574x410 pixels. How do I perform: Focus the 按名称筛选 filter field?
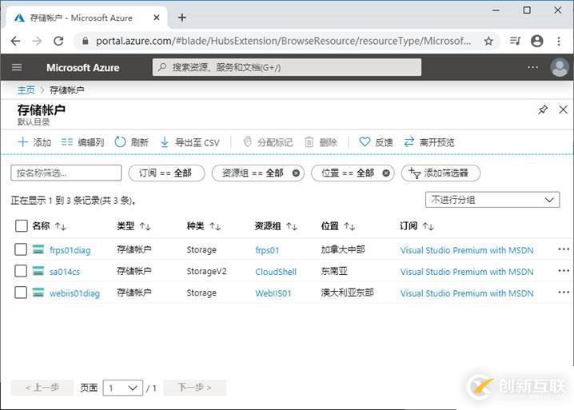click(66, 173)
